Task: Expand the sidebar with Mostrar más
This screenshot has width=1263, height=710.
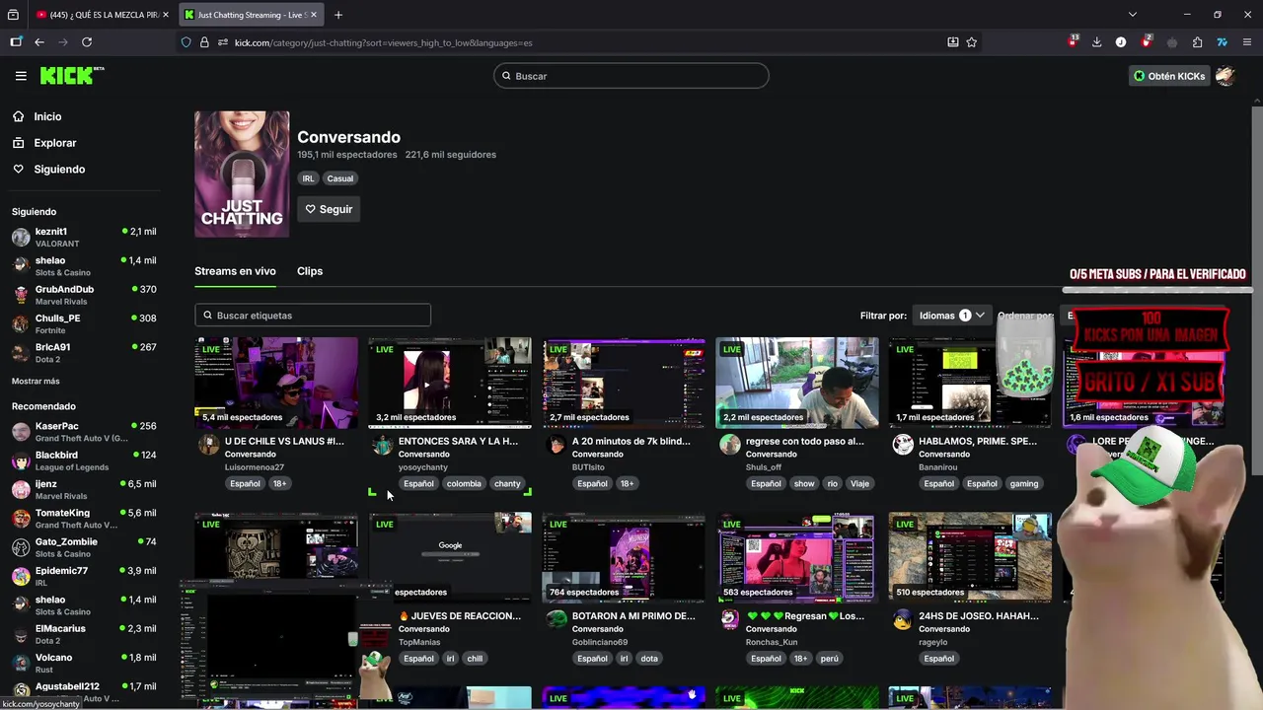Action: 36,382
